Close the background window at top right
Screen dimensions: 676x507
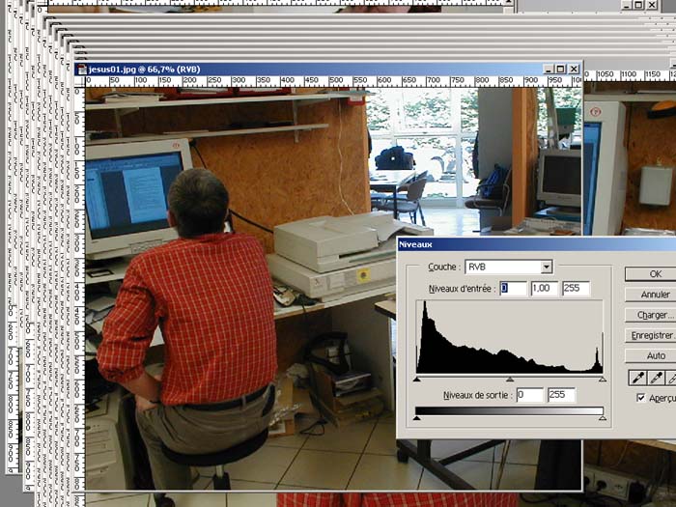coord(652,5)
